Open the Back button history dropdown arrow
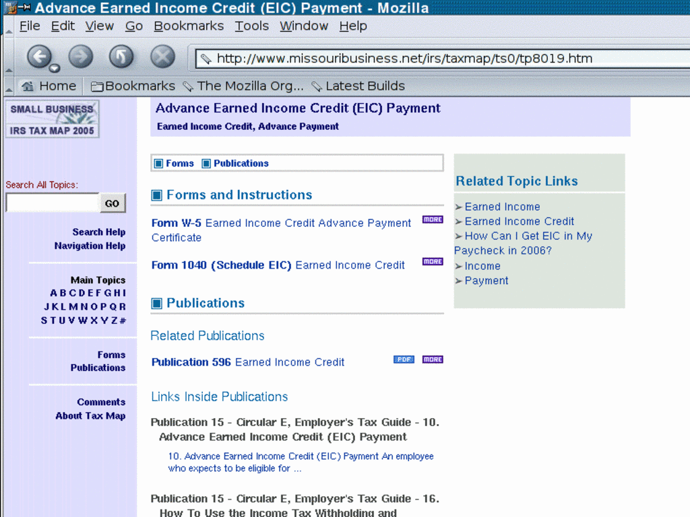Viewport: 690px width, 517px height. (55, 68)
